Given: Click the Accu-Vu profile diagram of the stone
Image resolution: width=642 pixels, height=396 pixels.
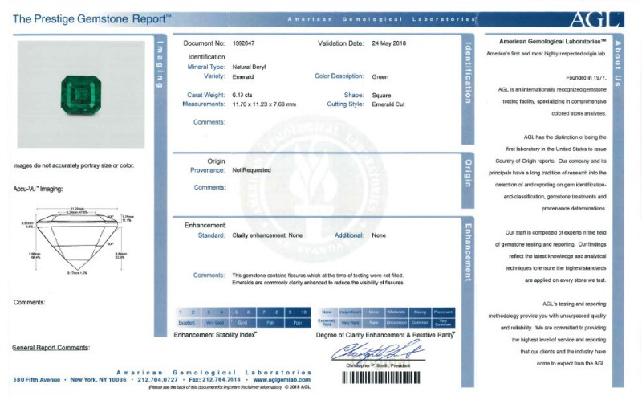Looking at the screenshot, I should [x=78, y=241].
